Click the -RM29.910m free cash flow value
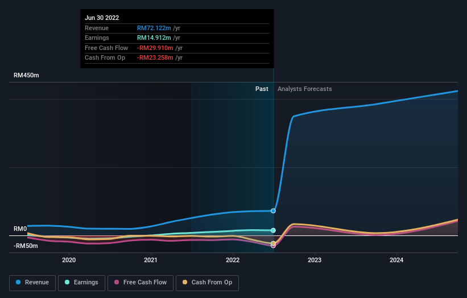This screenshot has height=298, width=467. (155, 48)
